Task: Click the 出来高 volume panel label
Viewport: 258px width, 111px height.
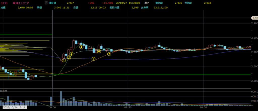Action: coord(4,91)
